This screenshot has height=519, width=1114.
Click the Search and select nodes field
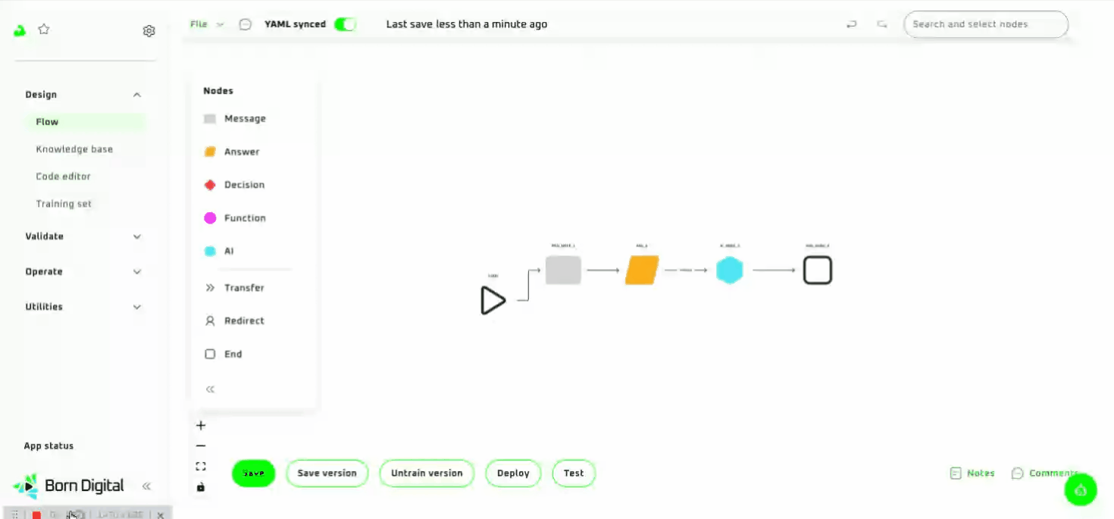985,24
